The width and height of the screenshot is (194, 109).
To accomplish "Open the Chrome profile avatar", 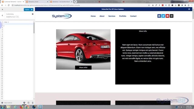I will click(189, 5).
